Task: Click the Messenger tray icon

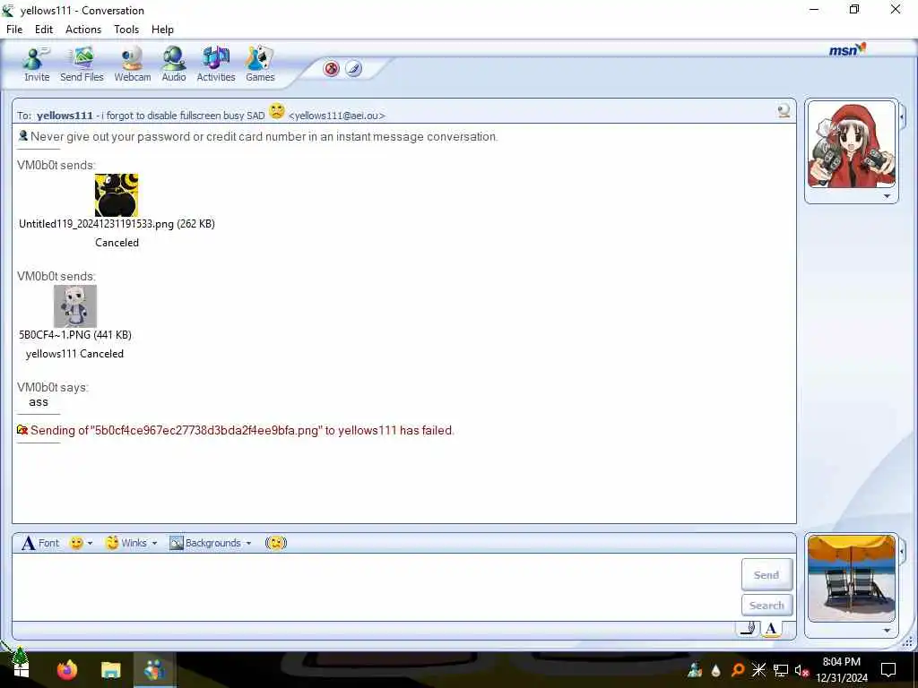Action: click(x=695, y=670)
